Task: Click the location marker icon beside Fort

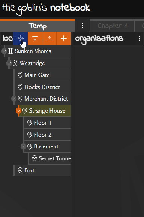Action: pos(20,170)
